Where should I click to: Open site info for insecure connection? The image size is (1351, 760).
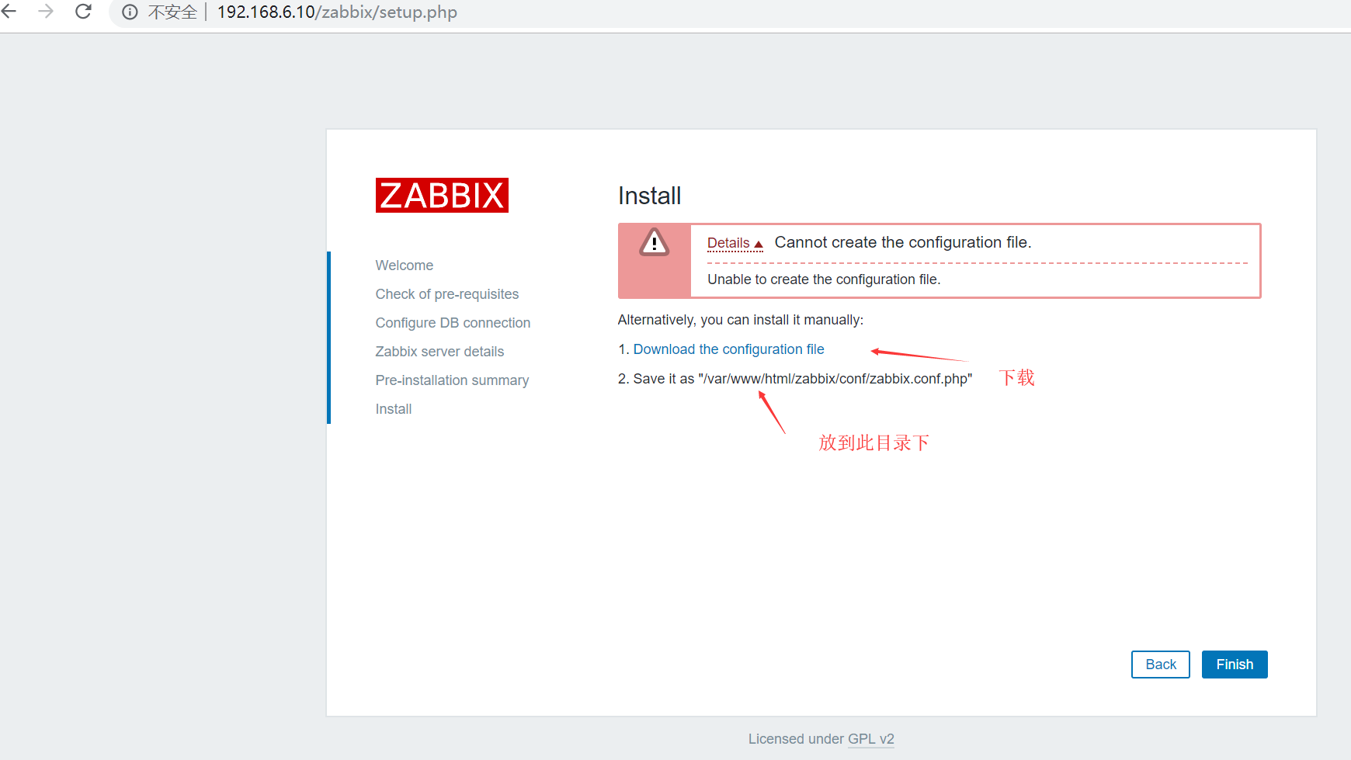point(130,12)
